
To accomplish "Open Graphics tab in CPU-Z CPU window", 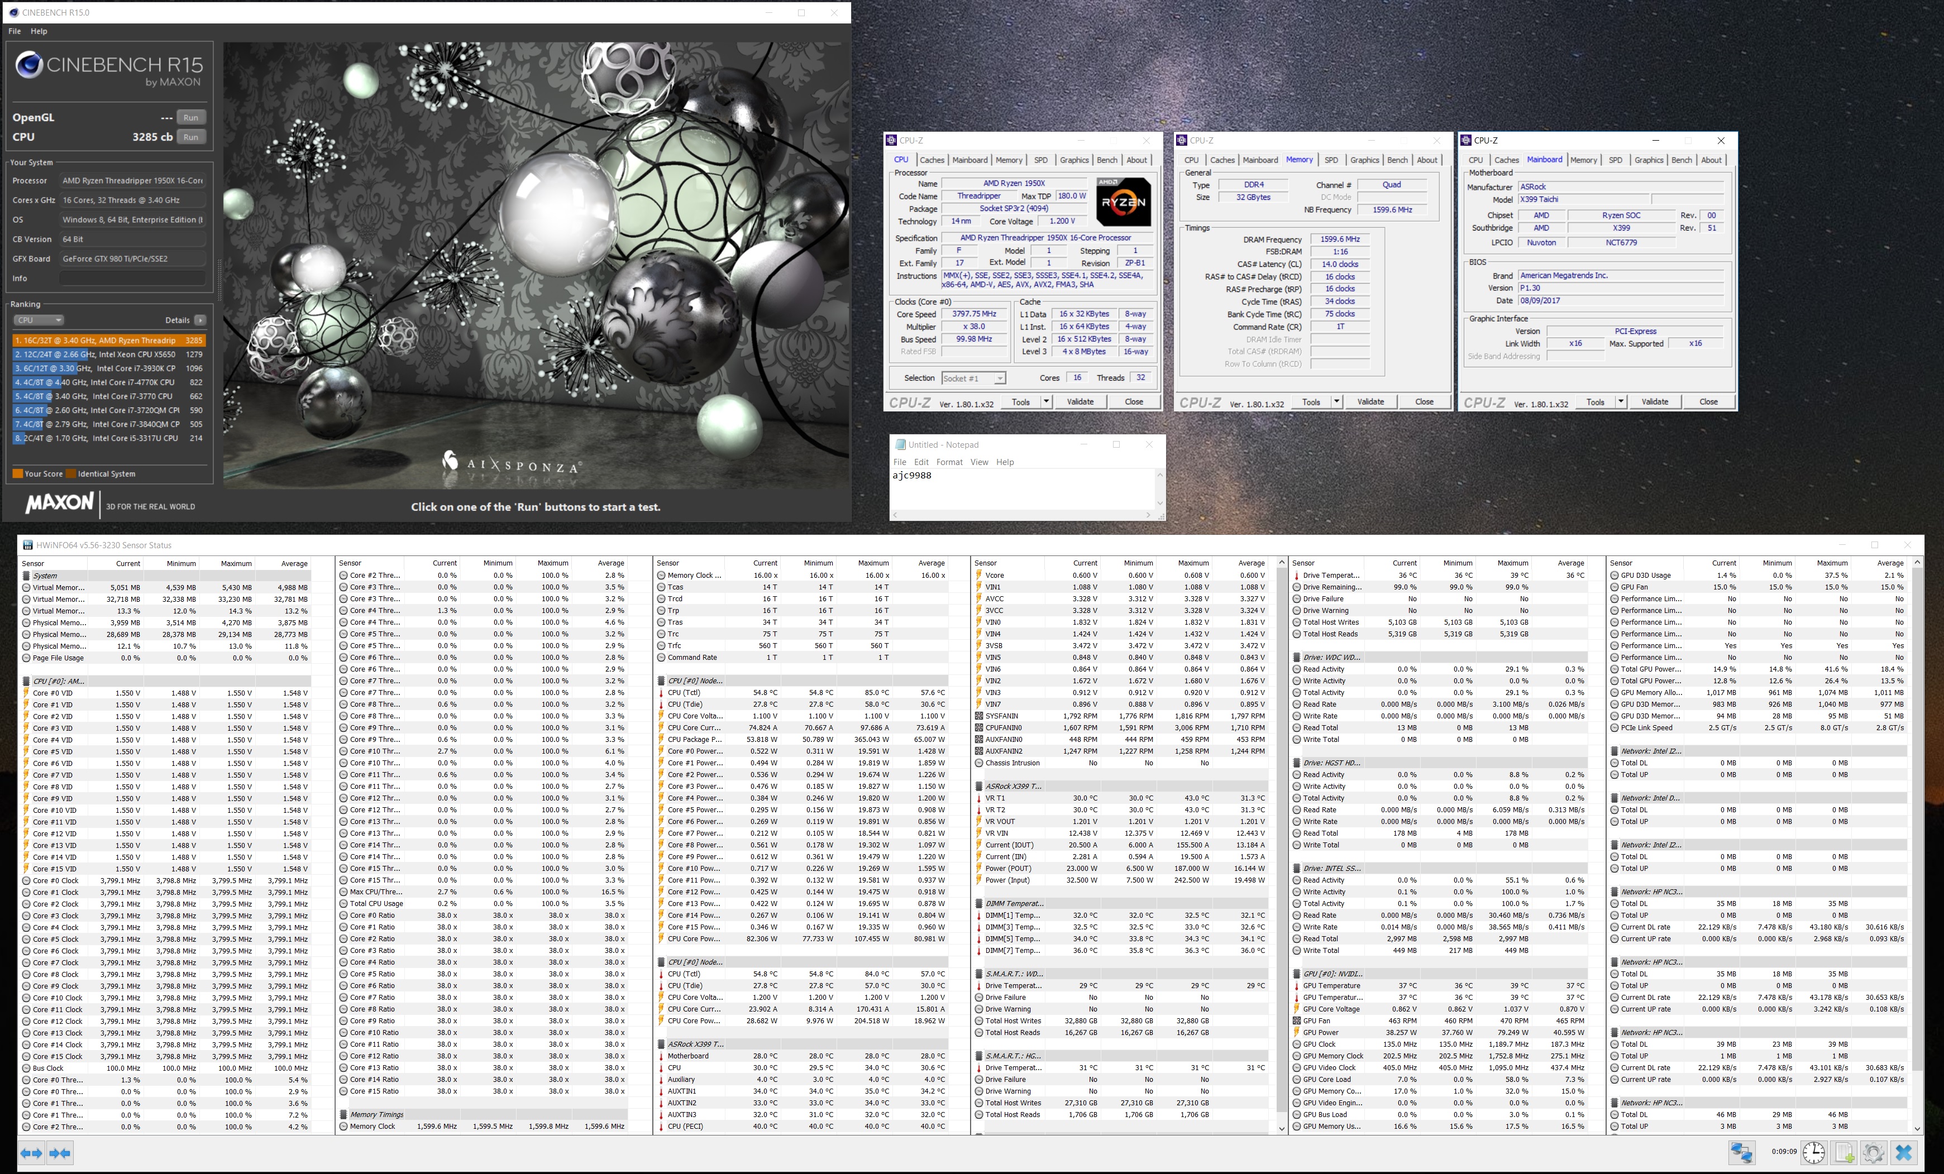I will pyautogui.click(x=1074, y=160).
